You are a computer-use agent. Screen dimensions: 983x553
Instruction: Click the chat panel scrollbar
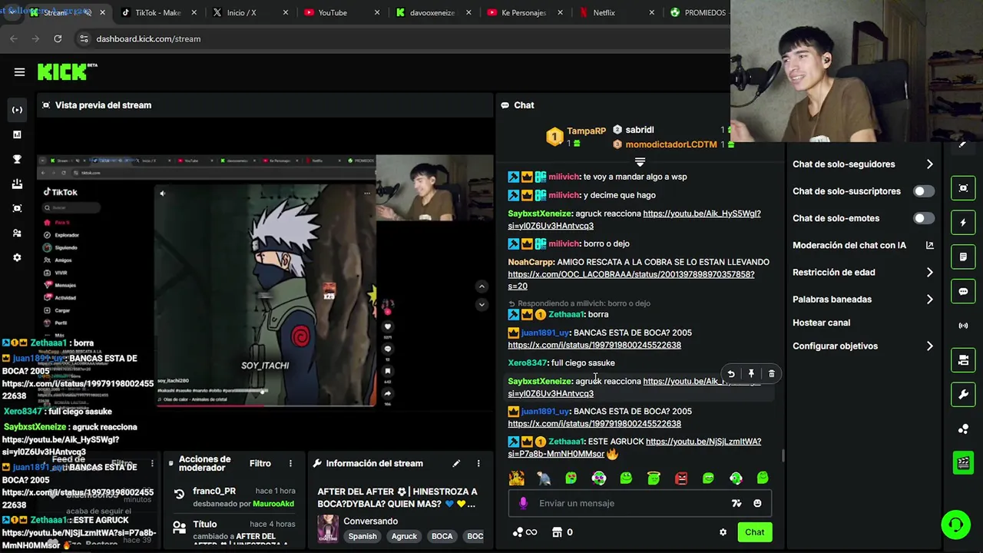[783, 457]
